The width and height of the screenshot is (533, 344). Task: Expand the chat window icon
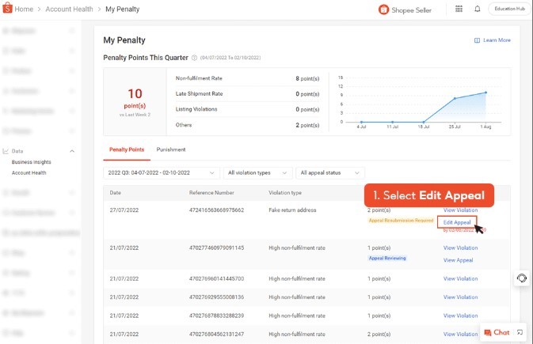520,332
